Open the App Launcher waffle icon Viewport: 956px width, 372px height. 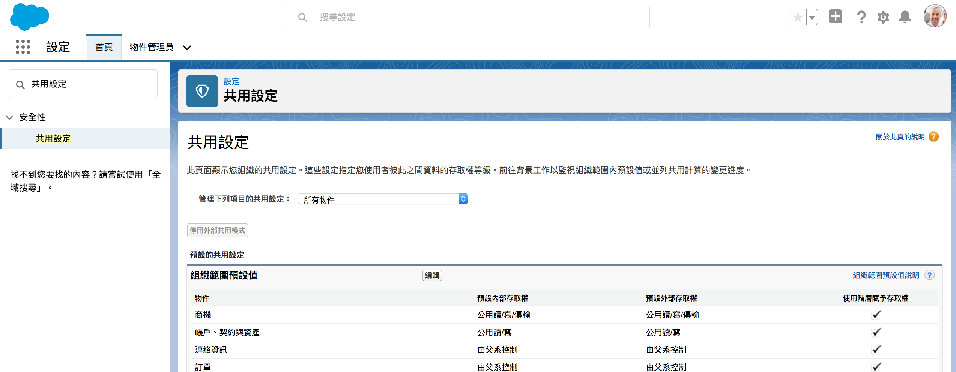tap(23, 47)
